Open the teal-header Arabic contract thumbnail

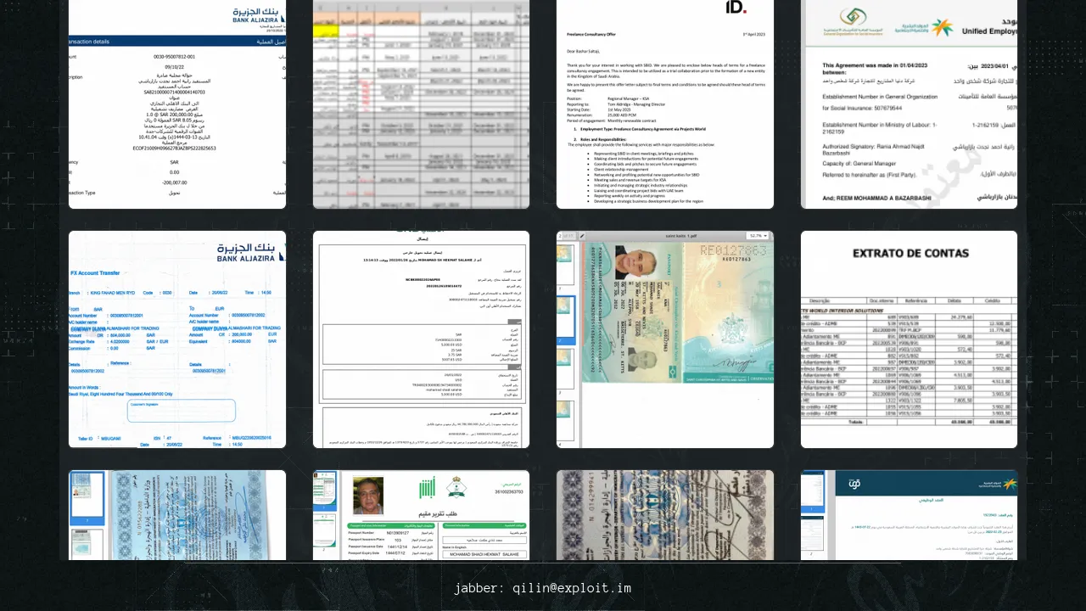pyautogui.click(x=909, y=515)
